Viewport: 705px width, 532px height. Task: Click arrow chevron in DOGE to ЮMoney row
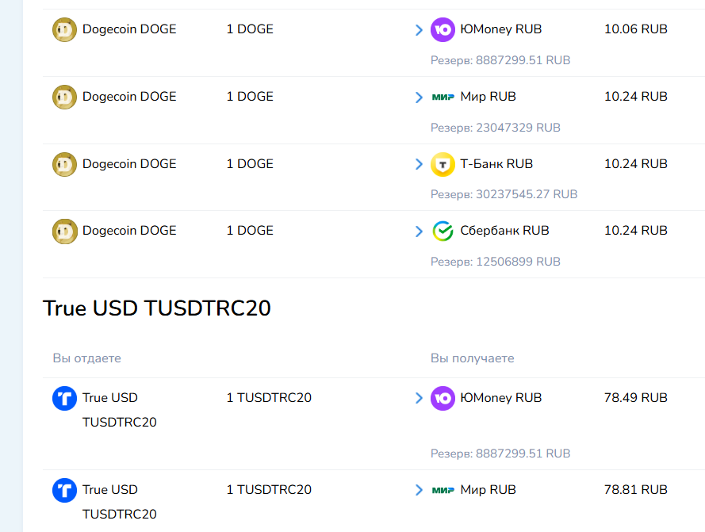click(x=419, y=30)
